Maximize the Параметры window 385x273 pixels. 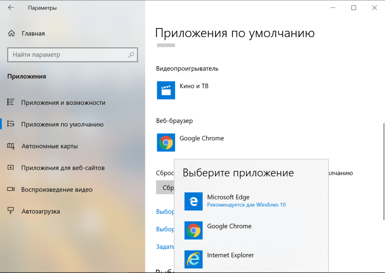pos(353,8)
